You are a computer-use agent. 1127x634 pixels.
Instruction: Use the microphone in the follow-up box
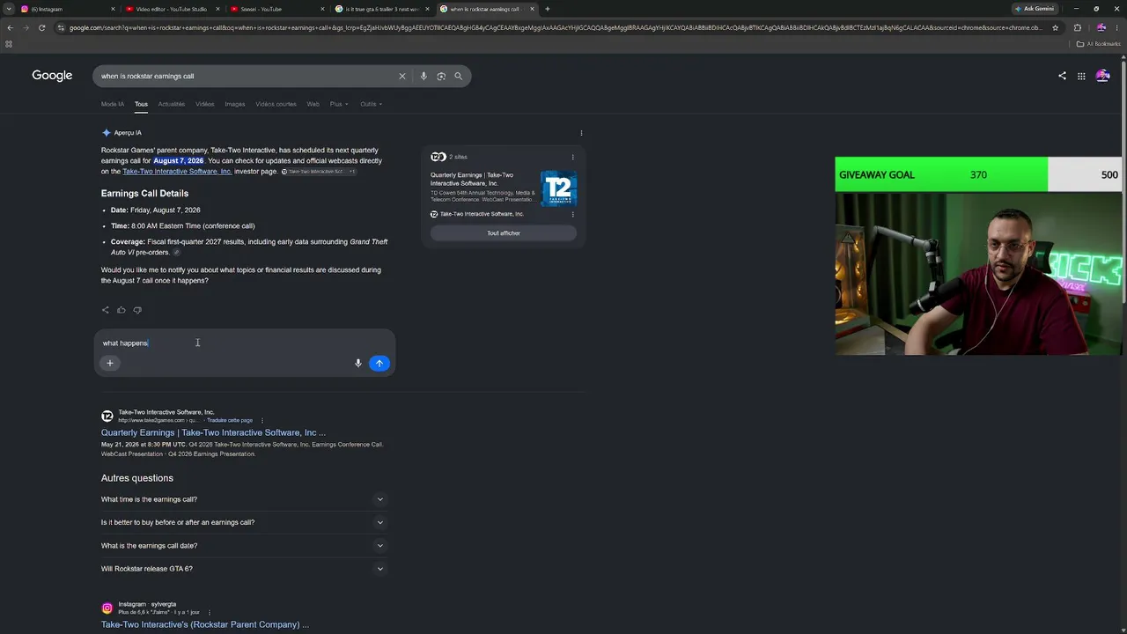tap(357, 363)
